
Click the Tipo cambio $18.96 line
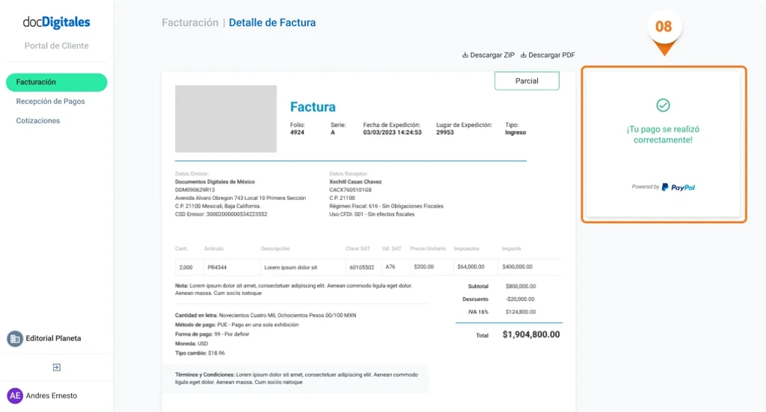pyautogui.click(x=200, y=353)
